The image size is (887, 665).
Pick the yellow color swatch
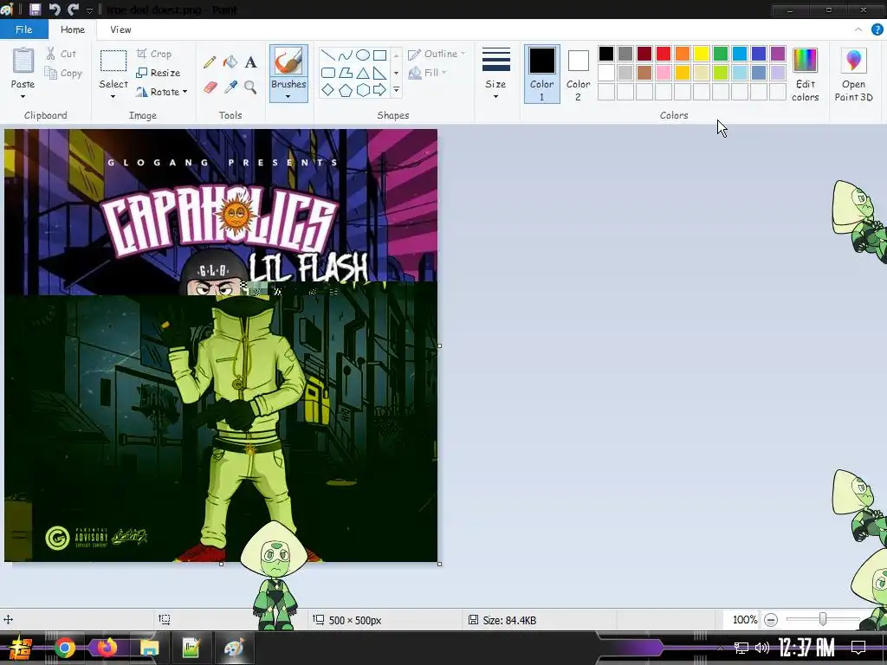[x=702, y=54]
